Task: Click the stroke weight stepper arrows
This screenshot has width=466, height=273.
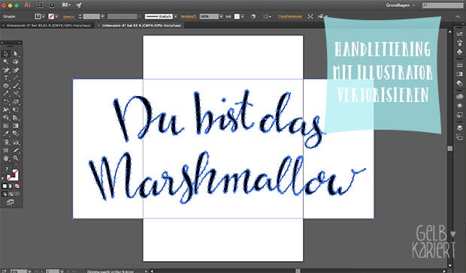Action: coord(80,16)
